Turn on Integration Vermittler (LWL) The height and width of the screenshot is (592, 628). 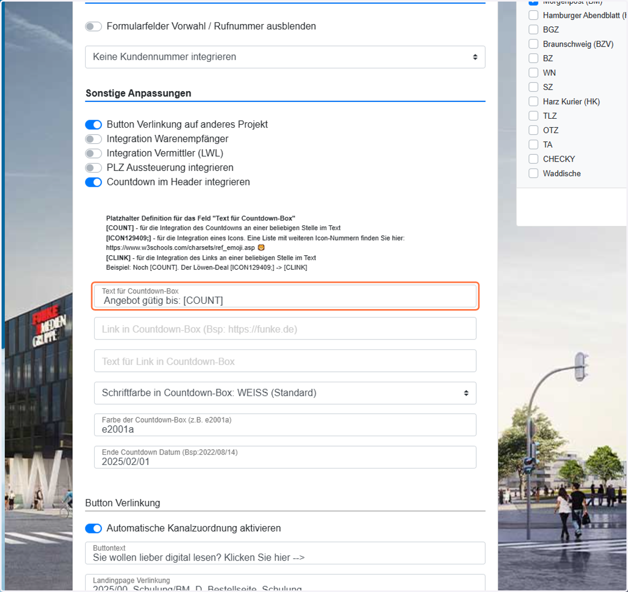[x=94, y=153]
